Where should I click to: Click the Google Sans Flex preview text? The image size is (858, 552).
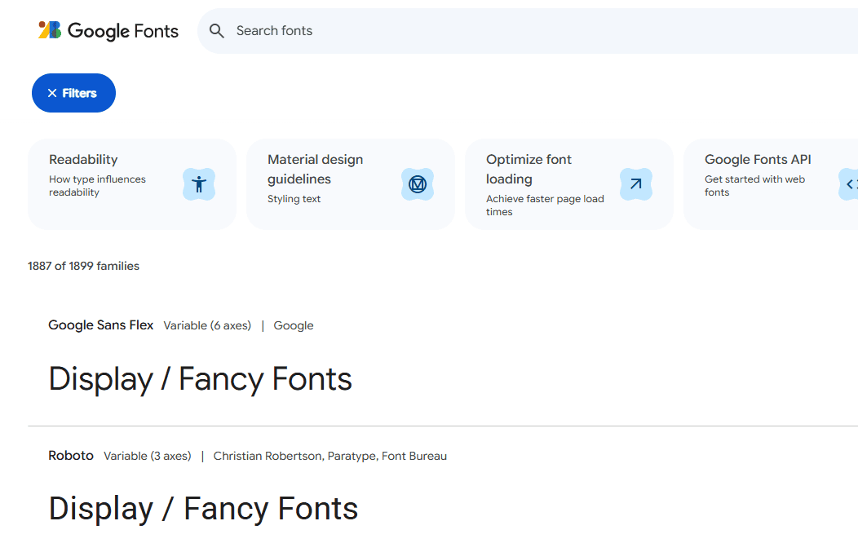201,379
